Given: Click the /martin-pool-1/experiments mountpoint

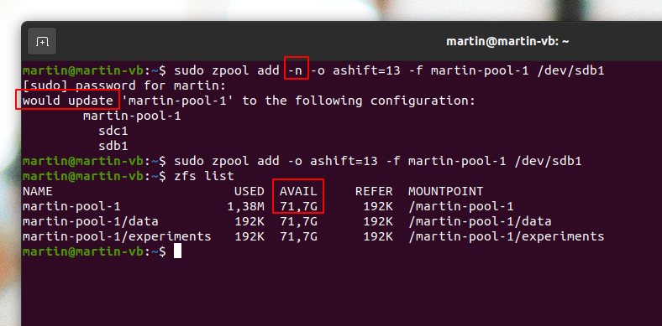Looking at the screenshot, I should pyautogui.click(x=507, y=236).
